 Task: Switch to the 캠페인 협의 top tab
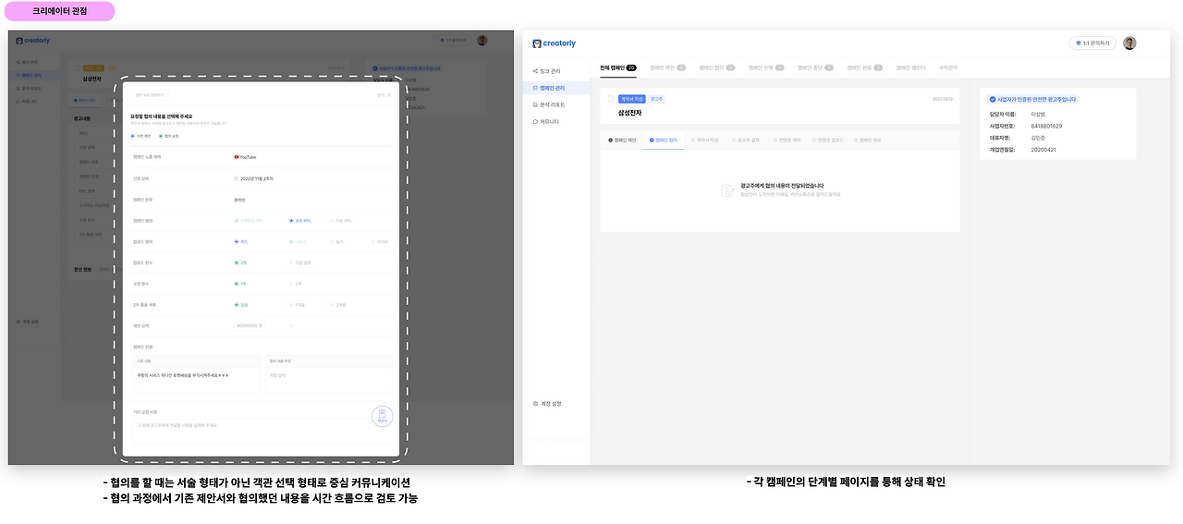(717, 67)
